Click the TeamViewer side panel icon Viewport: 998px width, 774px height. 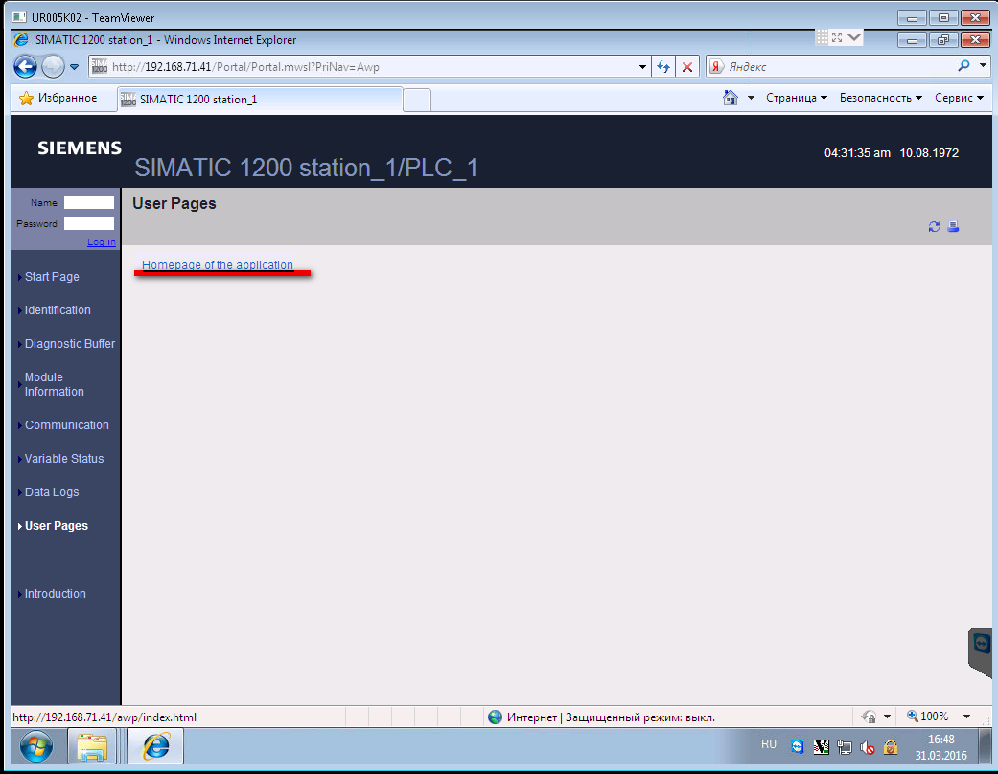point(982,645)
